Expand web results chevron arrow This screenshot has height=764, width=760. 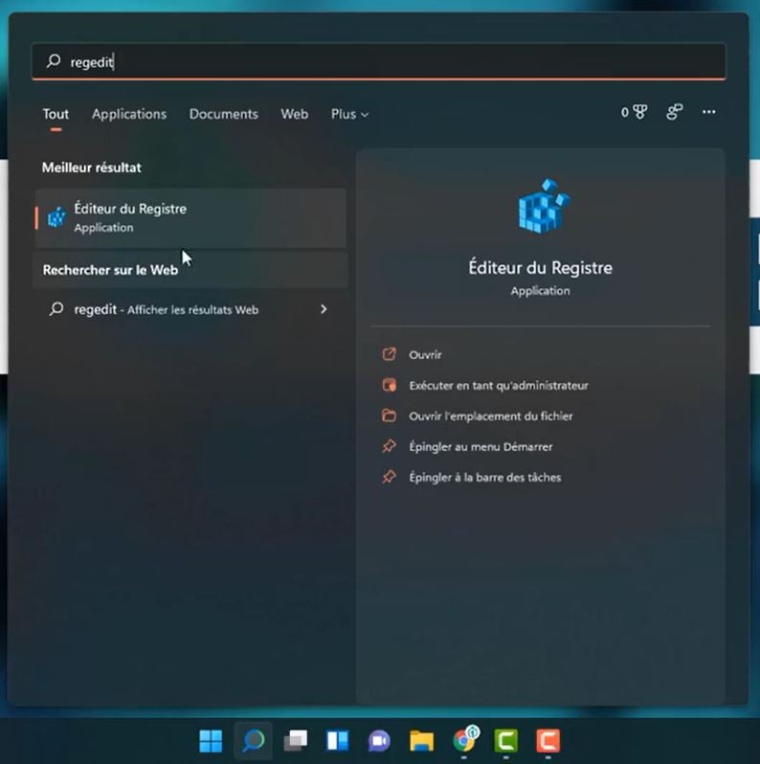pyautogui.click(x=324, y=309)
